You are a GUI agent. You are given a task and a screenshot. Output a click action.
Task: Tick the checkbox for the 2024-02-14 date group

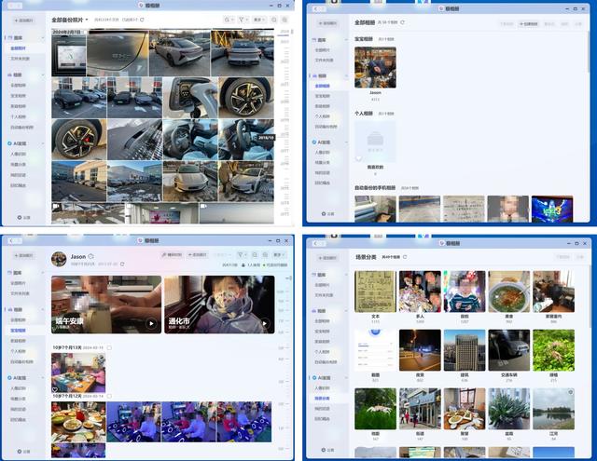click(x=109, y=396)
